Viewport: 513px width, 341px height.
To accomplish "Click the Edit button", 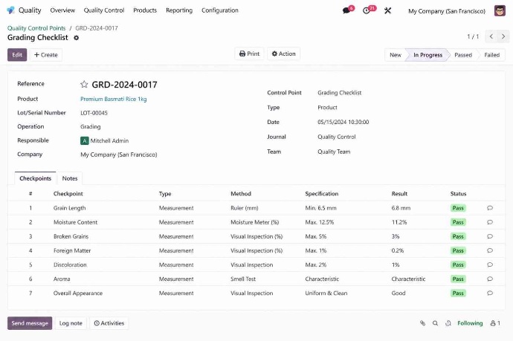I will (17, 55).
